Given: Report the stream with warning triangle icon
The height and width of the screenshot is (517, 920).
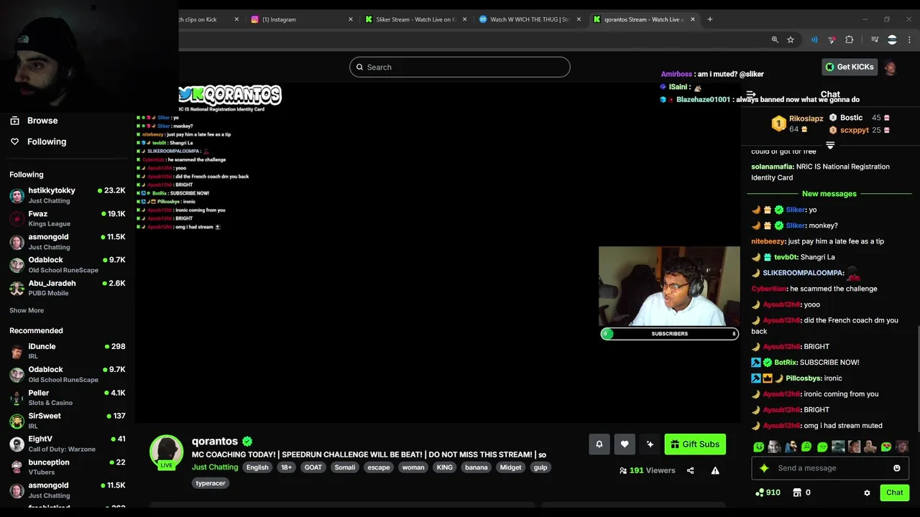Looking at the screenshot, I should coord(715,471).
